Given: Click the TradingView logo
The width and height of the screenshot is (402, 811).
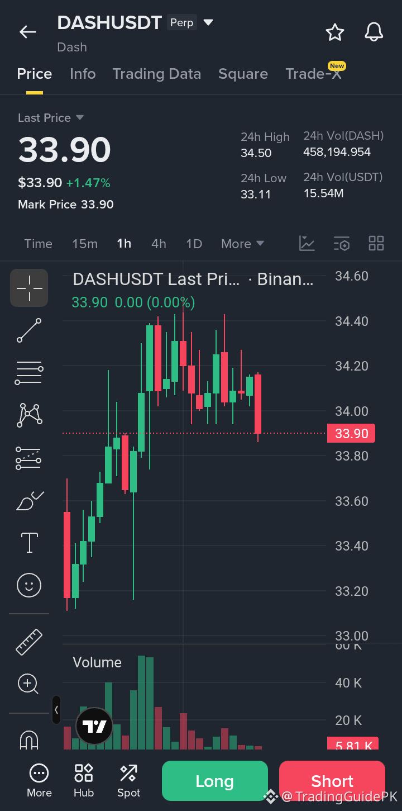Looking at the screenshot, I should (x=94, y=727).
